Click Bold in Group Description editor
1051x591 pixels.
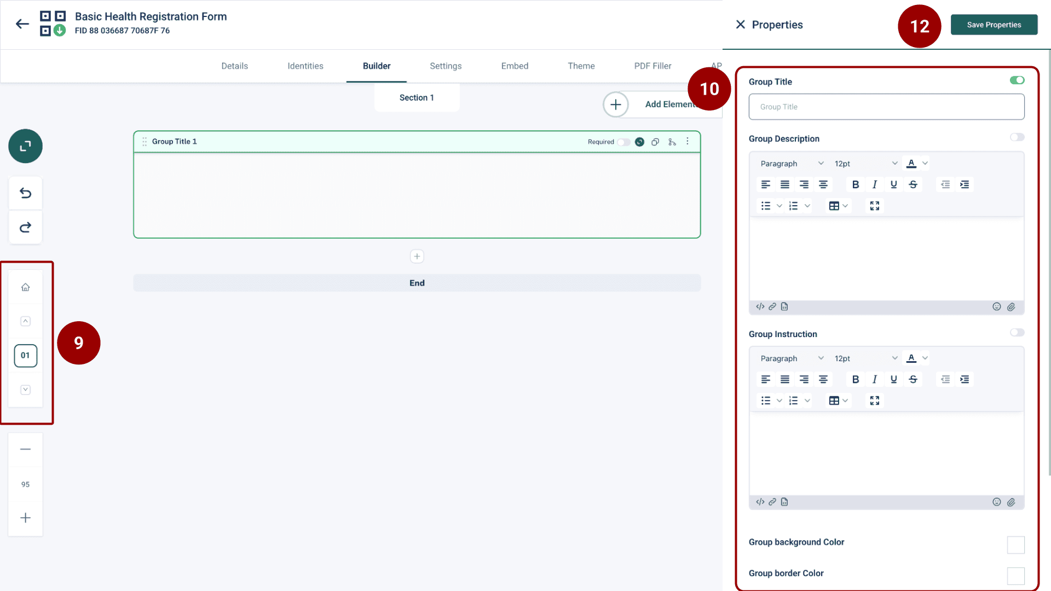[x=856, y=184]
